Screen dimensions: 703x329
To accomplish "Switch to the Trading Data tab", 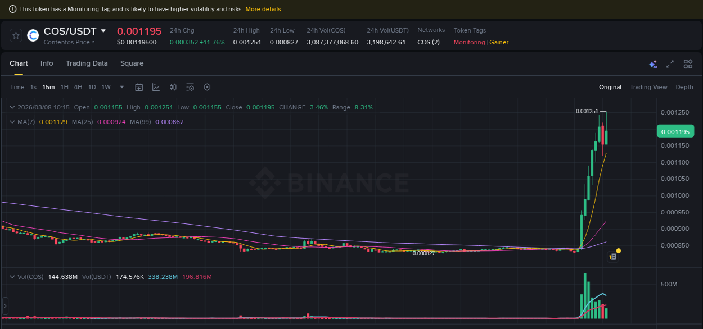I will 87,63.
